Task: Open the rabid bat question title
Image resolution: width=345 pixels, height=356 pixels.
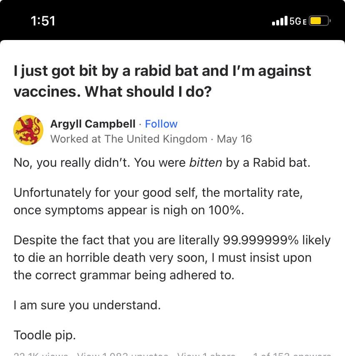Action: [162, 80]
